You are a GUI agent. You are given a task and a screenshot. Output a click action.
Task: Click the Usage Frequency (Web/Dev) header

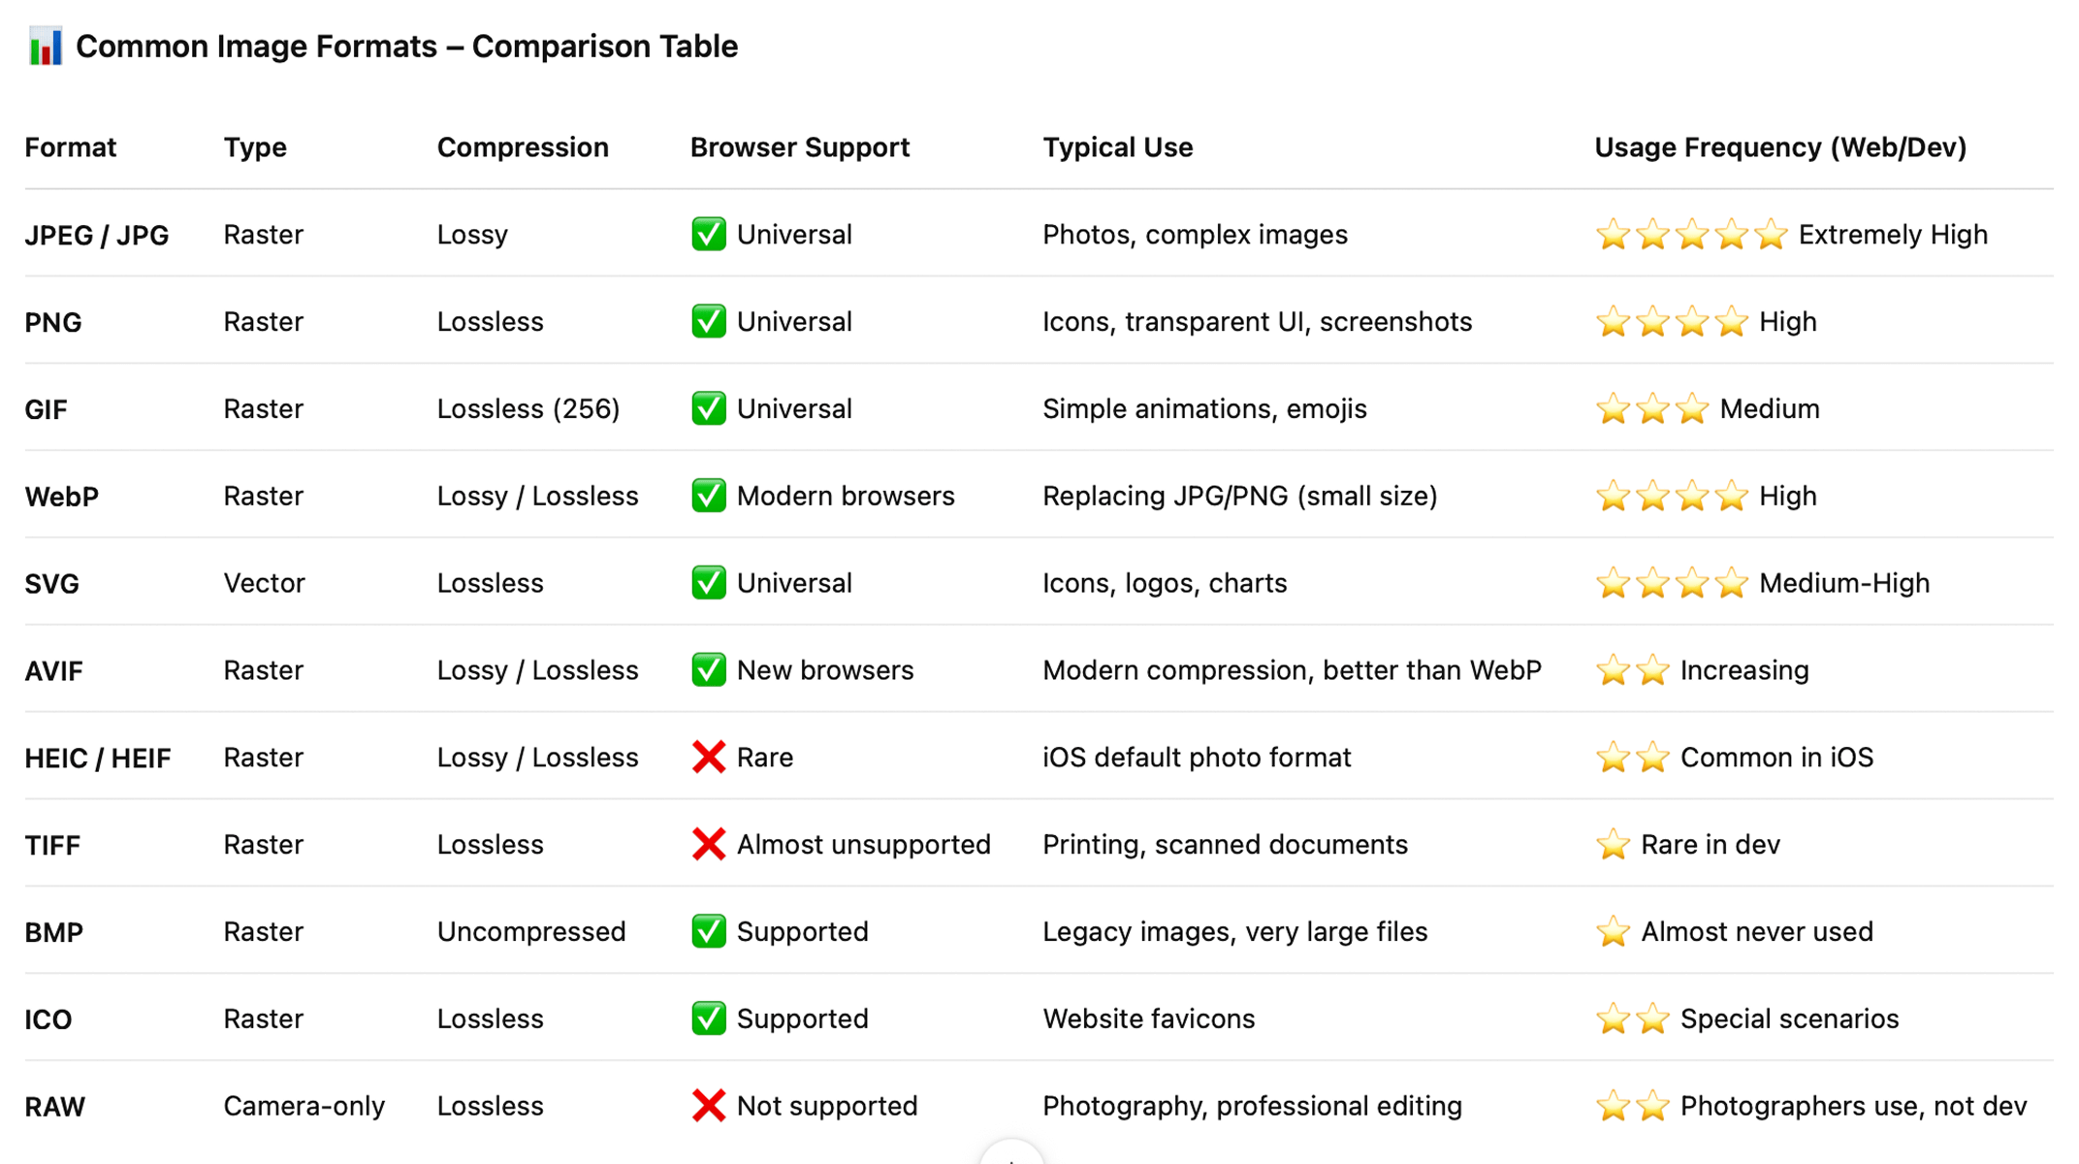1779,147
